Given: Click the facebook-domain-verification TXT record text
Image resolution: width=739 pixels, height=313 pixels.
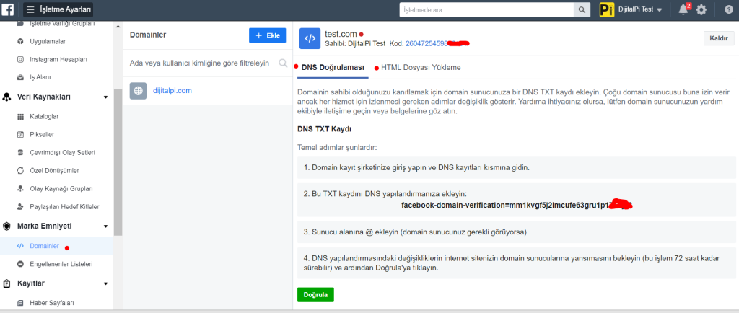Looking at the screenshot, I should pos(517,206).
